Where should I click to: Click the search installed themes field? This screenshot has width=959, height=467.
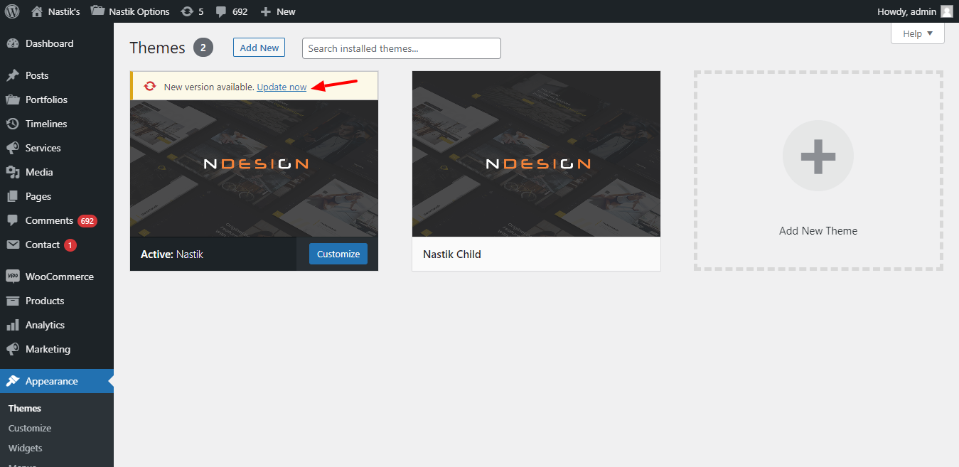401,48
